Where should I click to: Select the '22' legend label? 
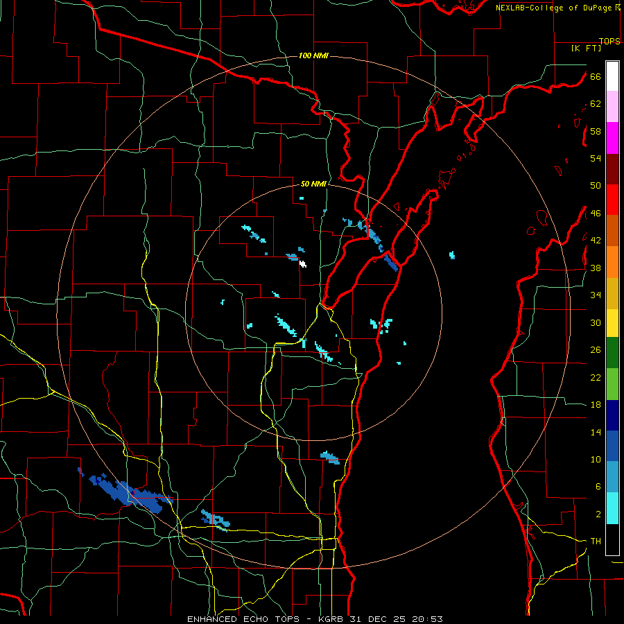click(x=596, y=378)
